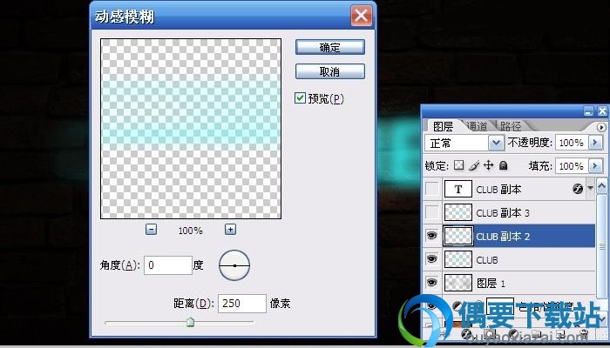Click the layer effects icon on CLUB 副本
610x348 pixels.
[x=578, y=189]
